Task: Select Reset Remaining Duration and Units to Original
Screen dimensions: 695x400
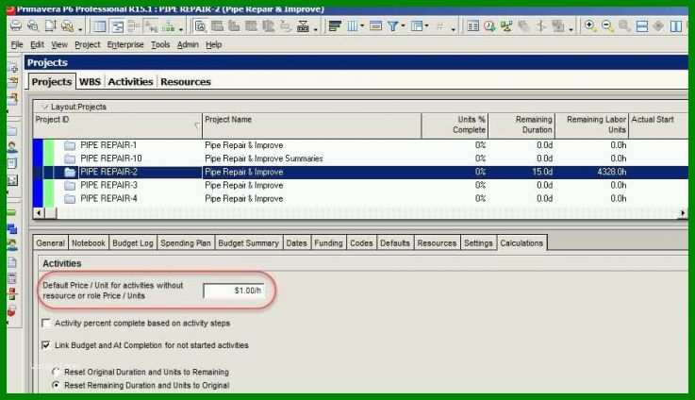Action: coord(56,385)
